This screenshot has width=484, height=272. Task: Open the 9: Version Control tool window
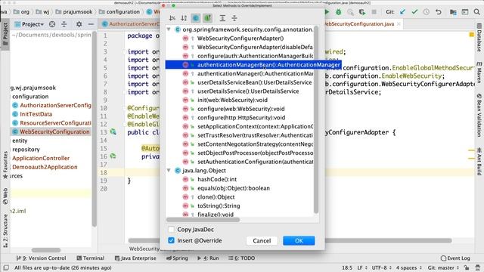(x=41, y=258)
